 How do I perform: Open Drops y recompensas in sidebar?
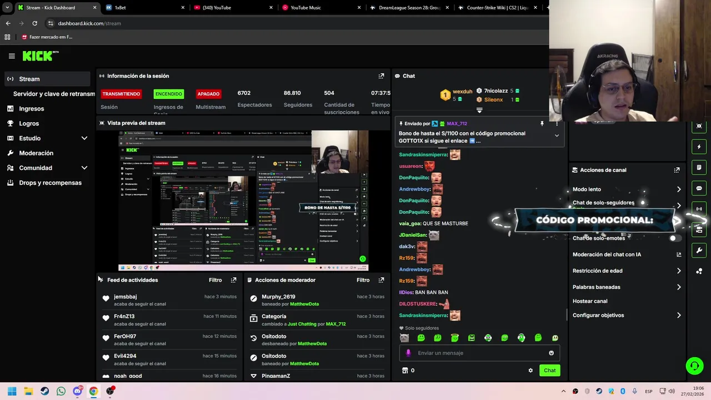(x=47, y=183)
